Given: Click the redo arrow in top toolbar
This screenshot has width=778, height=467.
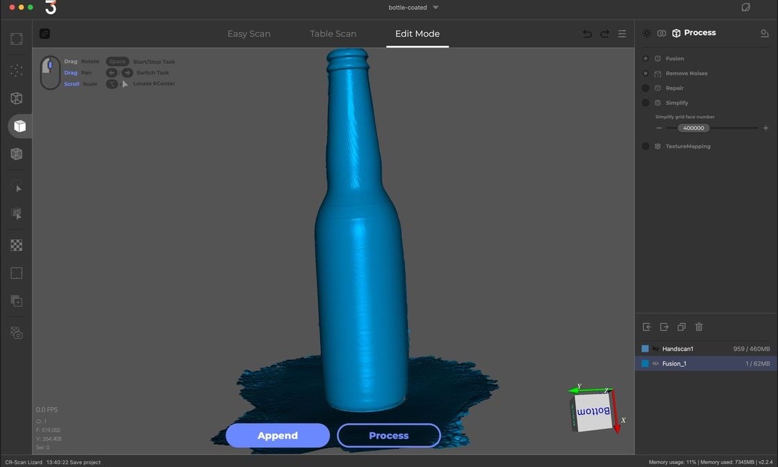Looking at the screenshot, I should [604, 34].
